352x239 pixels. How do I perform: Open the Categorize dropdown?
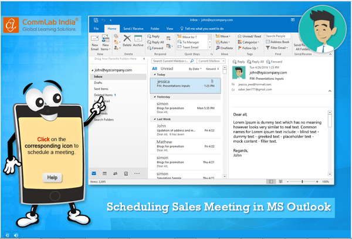[248, 42]
